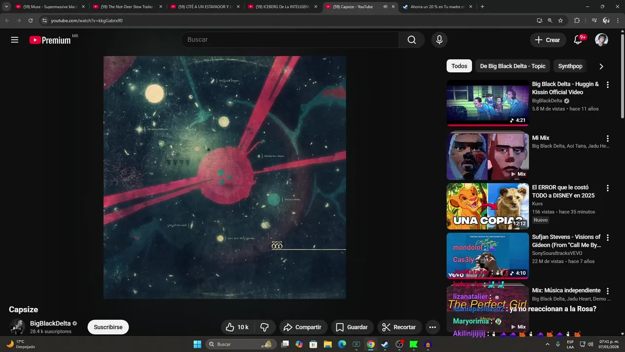This screenshot has width=625, height=352.
Task: Open Steam from the taskbar
Action: click(385, 344)
